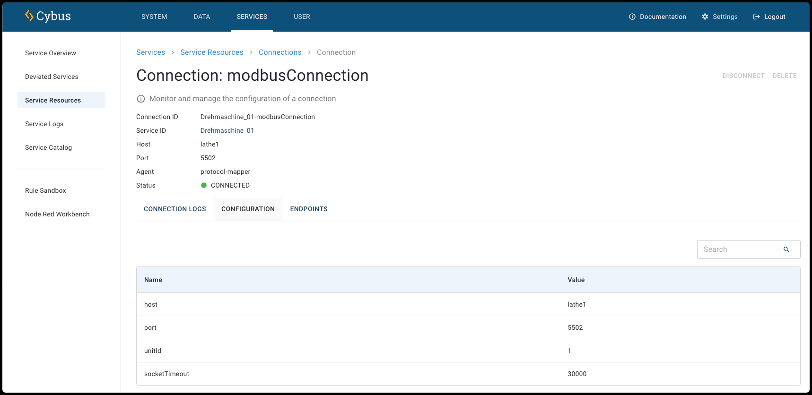Click the green CONNECTED status indicator

click(204, 185)
